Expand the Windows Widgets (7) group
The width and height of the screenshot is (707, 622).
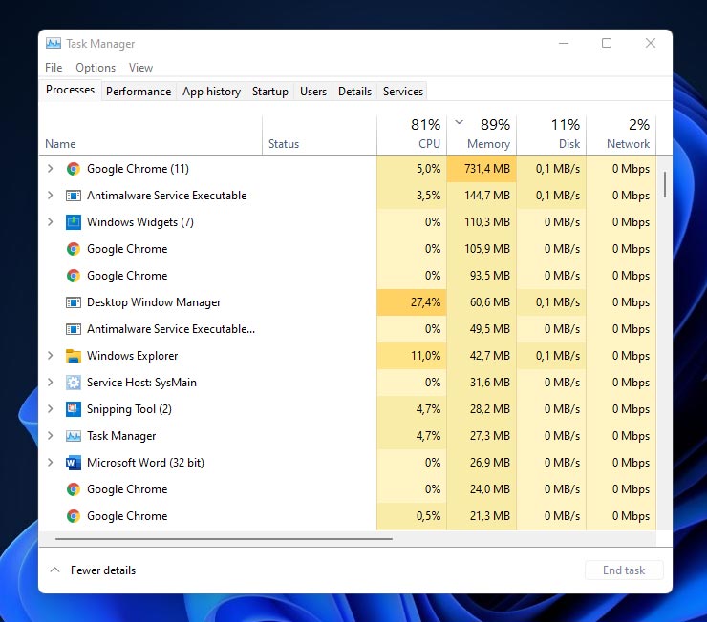click(51, 222)
